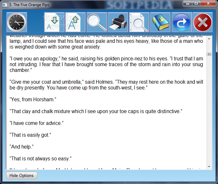This screenshot has height=184, width=218.
Task: Print the story using the printer icon
Action: (x=118, y=22)
